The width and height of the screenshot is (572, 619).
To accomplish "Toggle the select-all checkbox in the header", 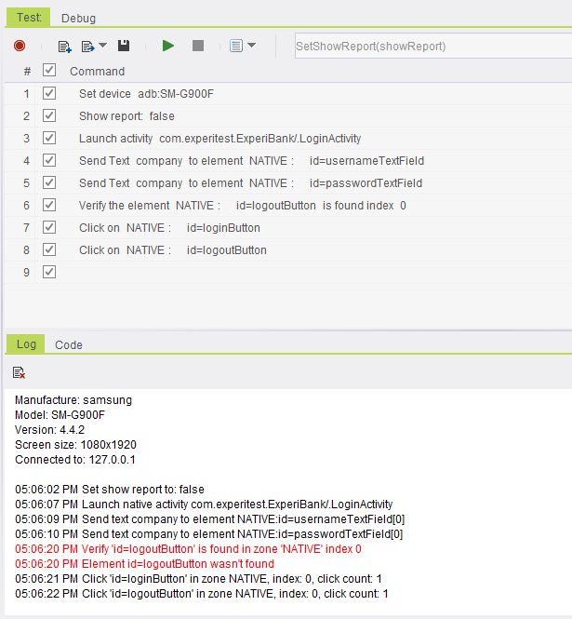I will [49, 71].
